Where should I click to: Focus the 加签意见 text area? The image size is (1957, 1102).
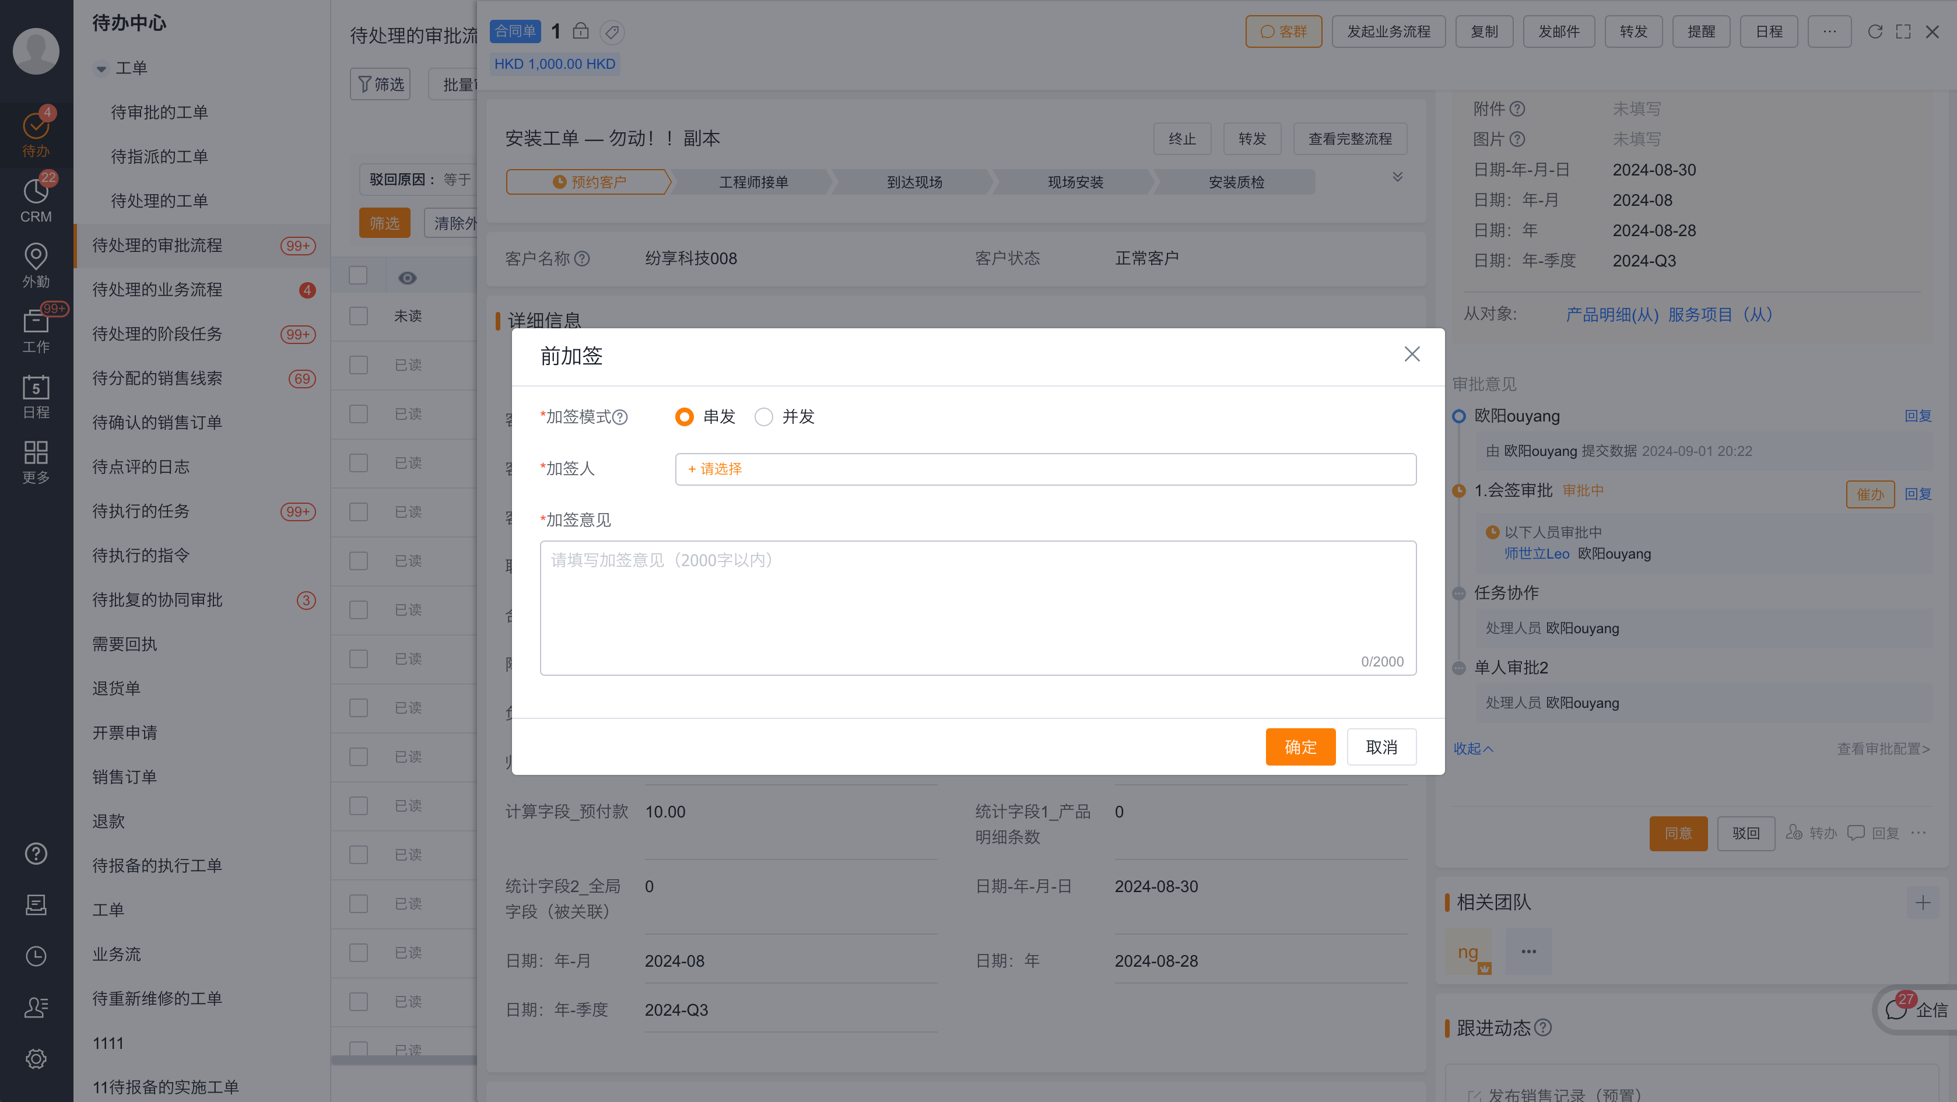coord(977,608)
